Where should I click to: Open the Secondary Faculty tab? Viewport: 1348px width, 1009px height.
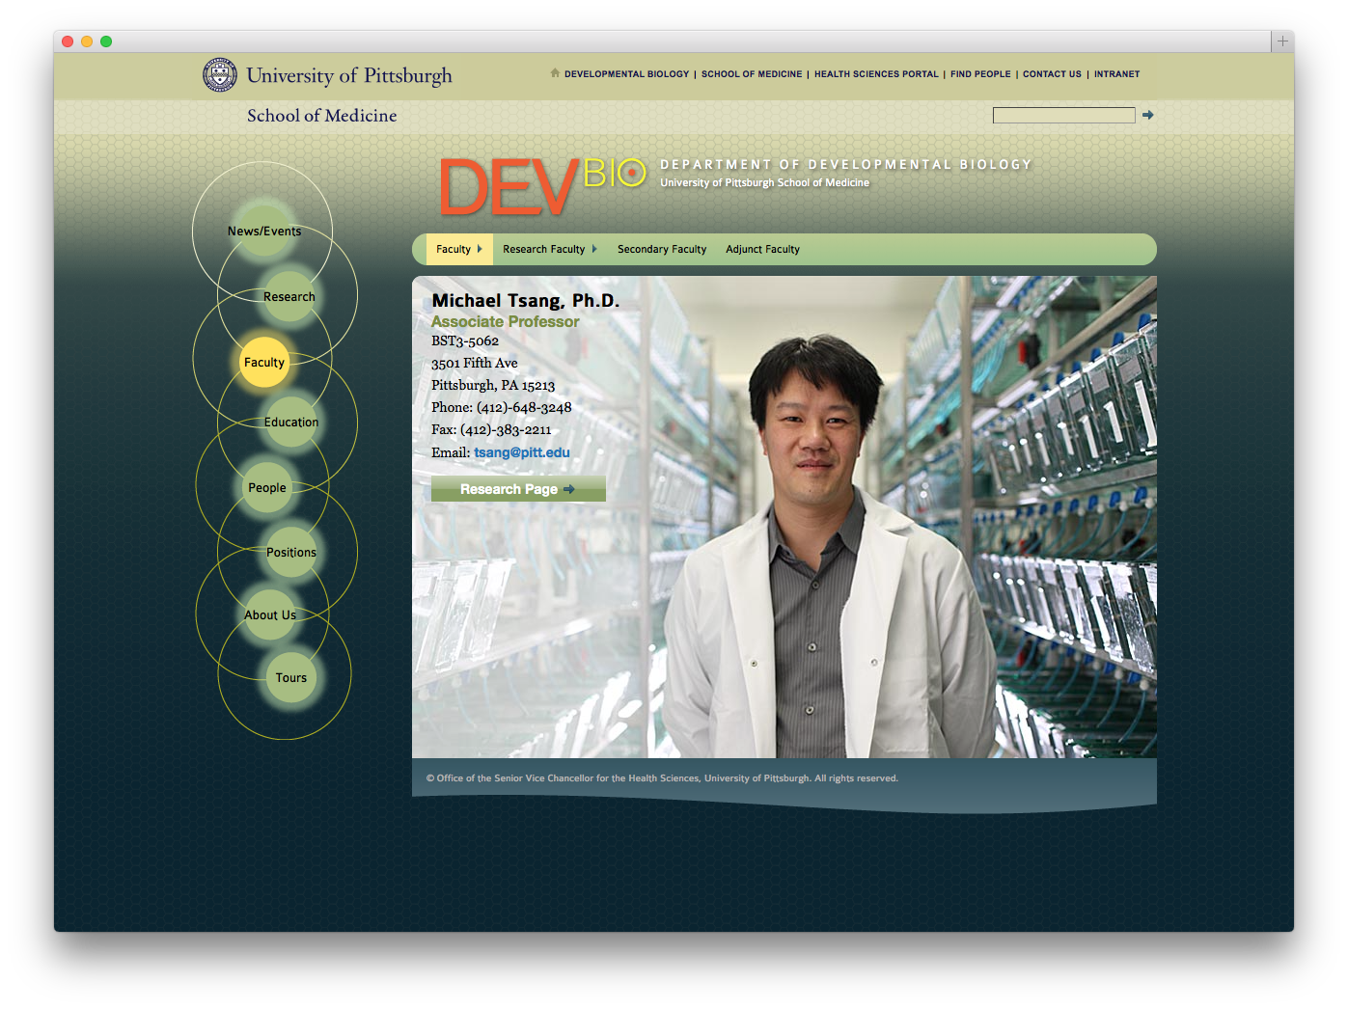point(662,249)
